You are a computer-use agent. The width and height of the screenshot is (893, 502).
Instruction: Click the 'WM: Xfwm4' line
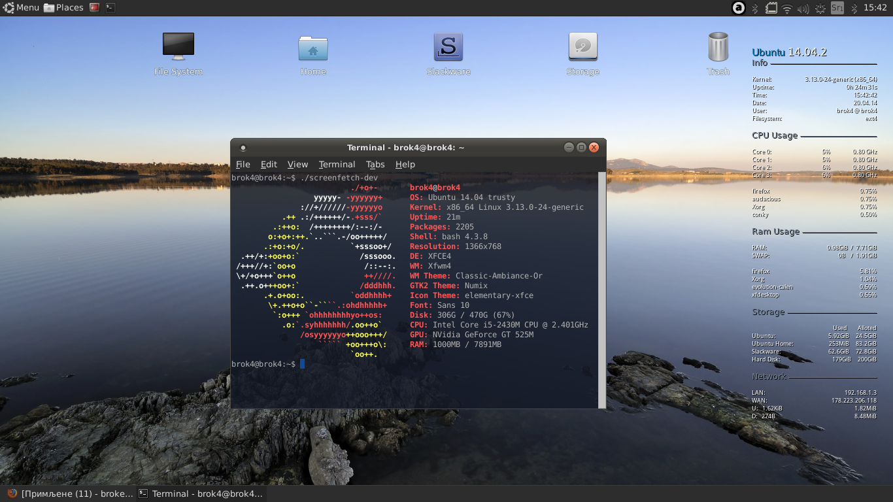(x=430, y=266)
